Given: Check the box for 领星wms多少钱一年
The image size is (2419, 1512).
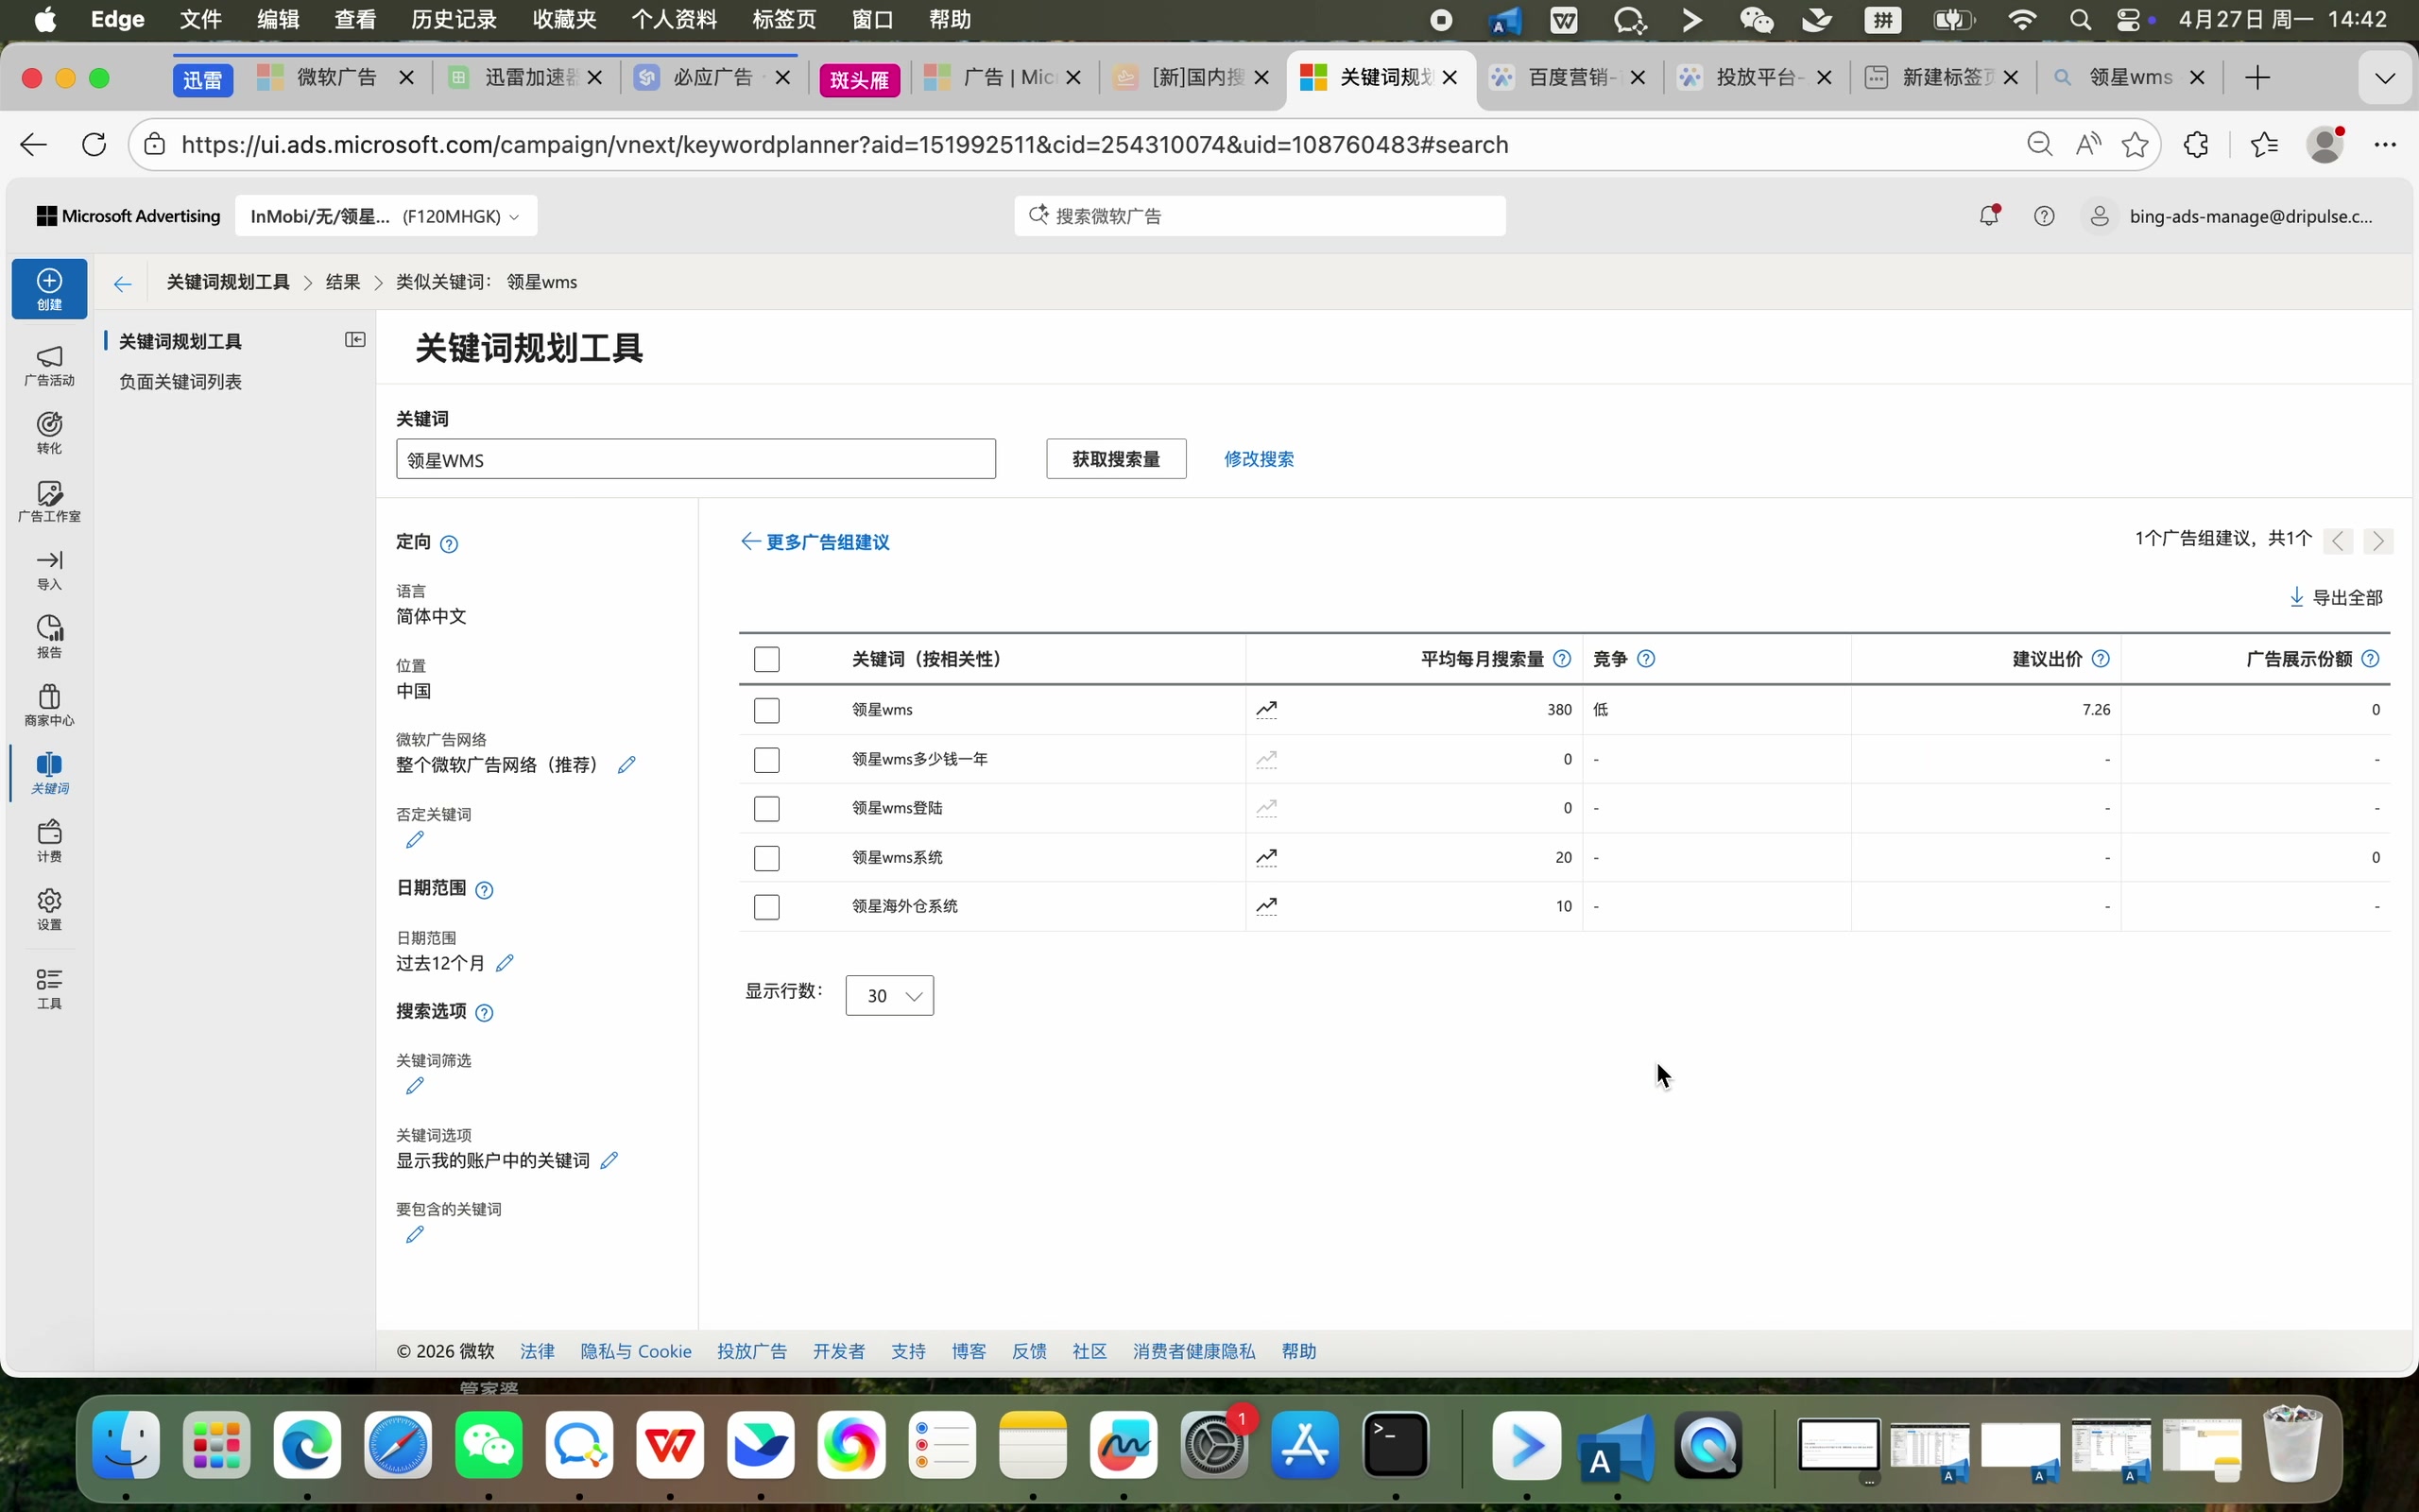Looking at the screenshot, I should (x=766, y=760).
